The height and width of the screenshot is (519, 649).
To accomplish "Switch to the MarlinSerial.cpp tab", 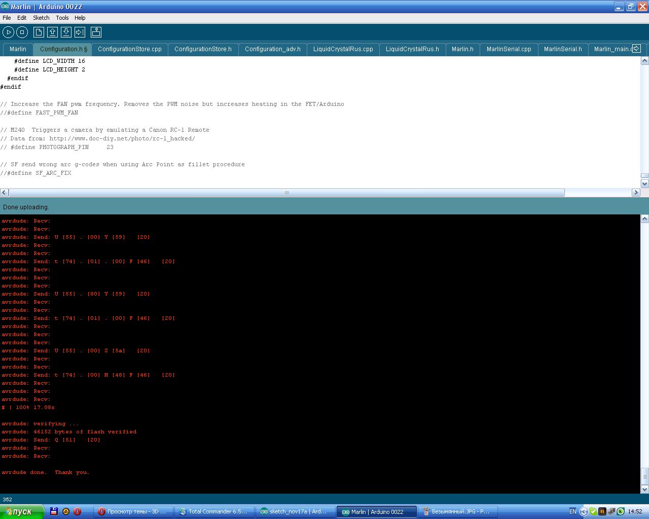I will coord(509,49).
